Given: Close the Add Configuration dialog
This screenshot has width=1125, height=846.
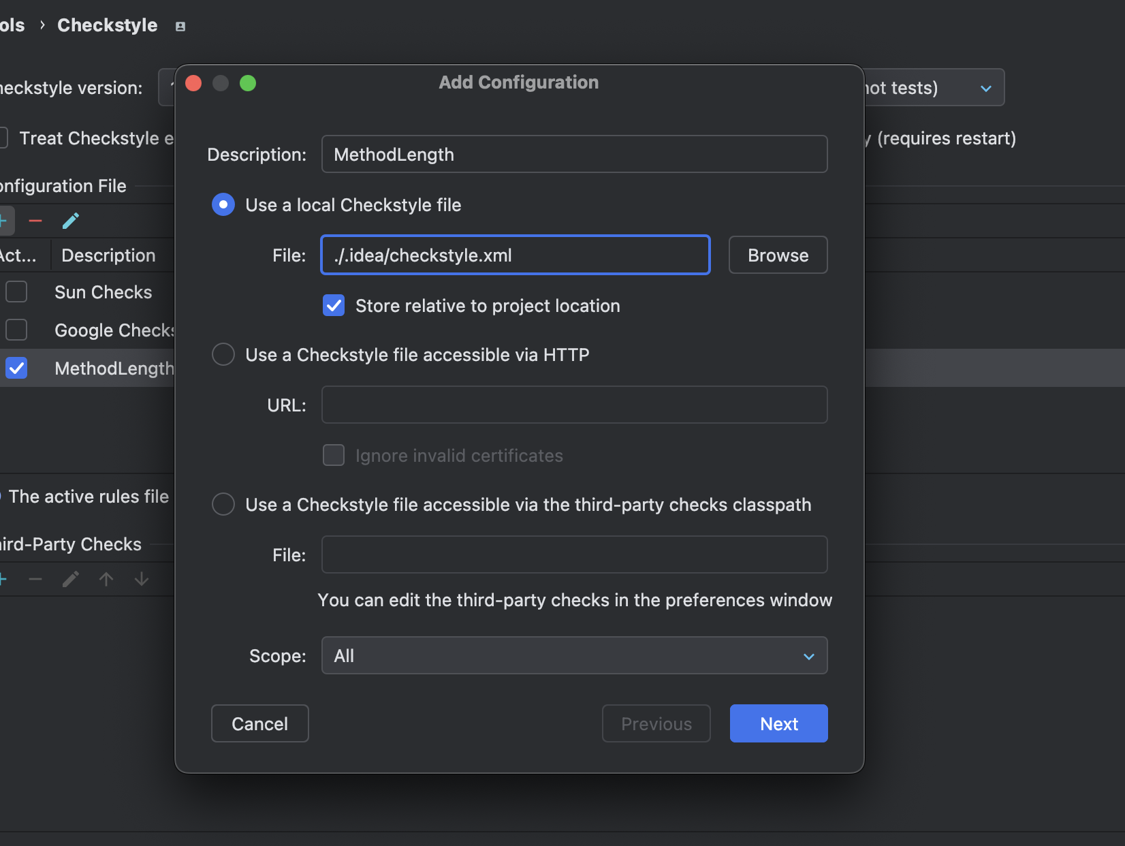Looking at the screenshot, I should click(x=193, y=83).
